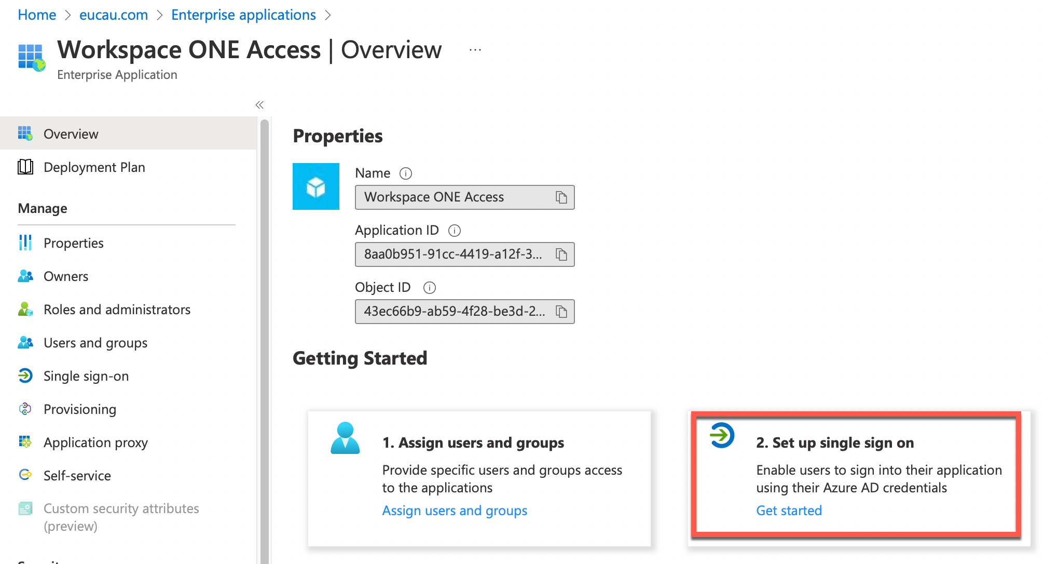
Task: Click the user icon in Assign users card
Action: (345, 438)
